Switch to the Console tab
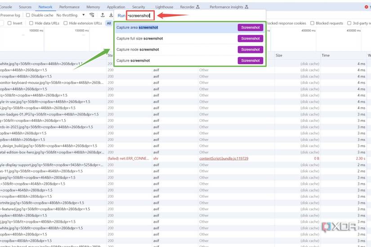The image size is (371, 247). click(x=6, y=7)
